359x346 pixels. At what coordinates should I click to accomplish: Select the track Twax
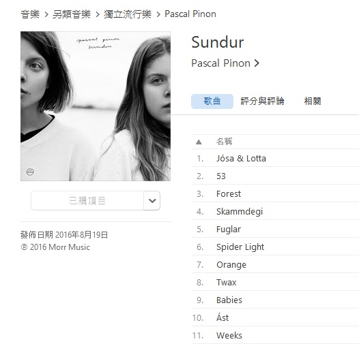275,282
